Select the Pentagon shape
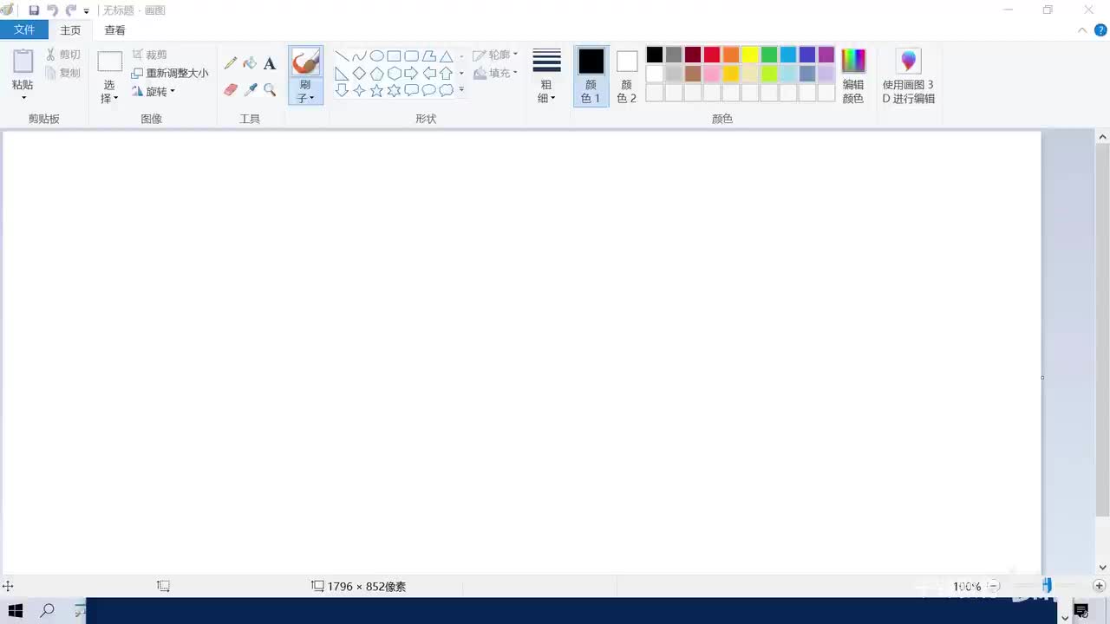Screen dimensions: 1110x624 (x=376, y=74)
